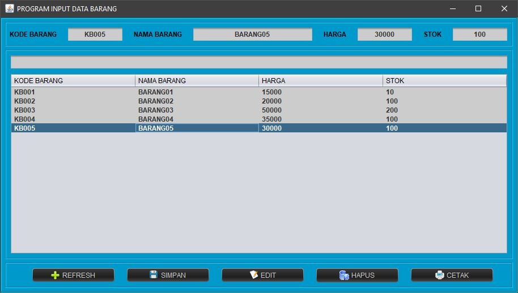Click the NAMA BARANG text field

click(252, 35)
